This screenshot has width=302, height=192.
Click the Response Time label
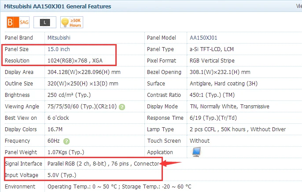coord(165,118)
